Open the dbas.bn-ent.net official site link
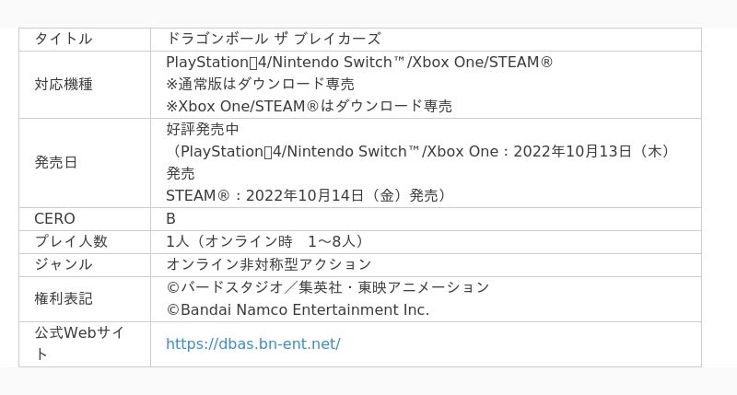Viewport: 737px width, 395px height. click(252, 344)
